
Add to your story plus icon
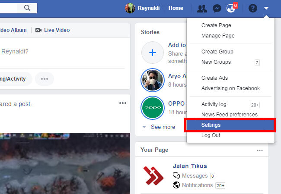153,53
